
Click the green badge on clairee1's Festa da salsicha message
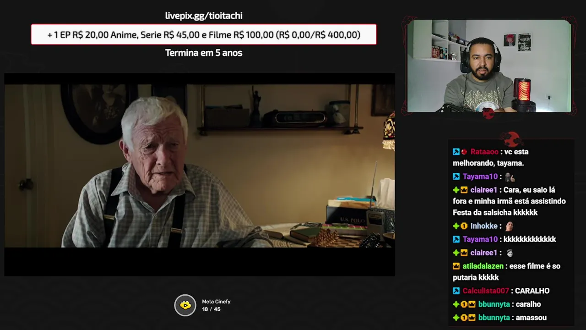pos(456,190)
